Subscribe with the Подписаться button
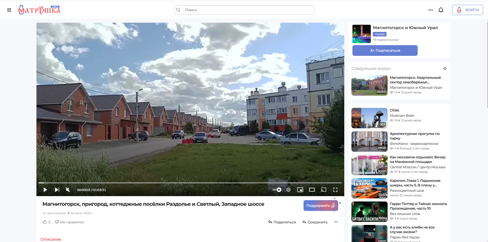 (x=385, y=50)
